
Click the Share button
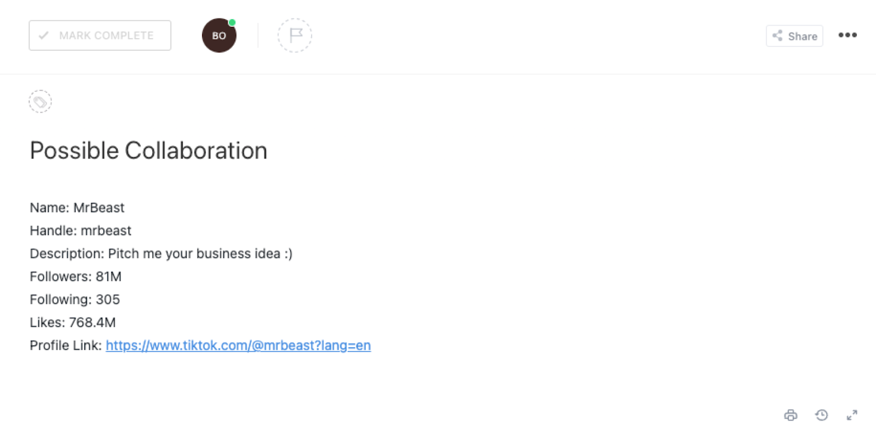point(794,36)
